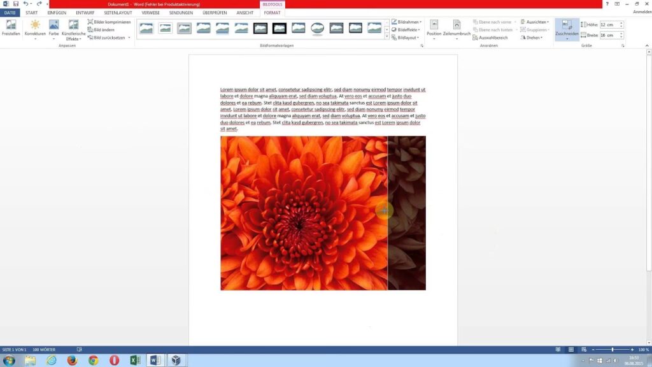Switch to read mode view in status bar

[x=558, y=350]
